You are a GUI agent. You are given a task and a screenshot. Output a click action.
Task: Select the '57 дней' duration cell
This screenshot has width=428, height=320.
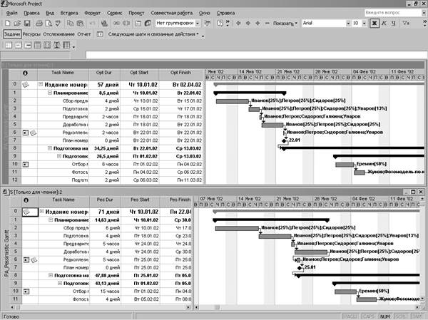105,85
